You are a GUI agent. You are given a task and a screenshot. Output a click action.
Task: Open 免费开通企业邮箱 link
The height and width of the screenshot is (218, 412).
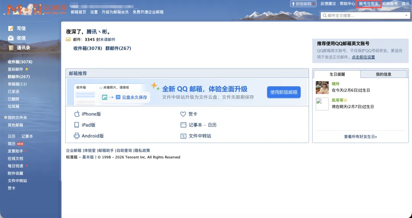pyautogui.click(x=148, y=12)
